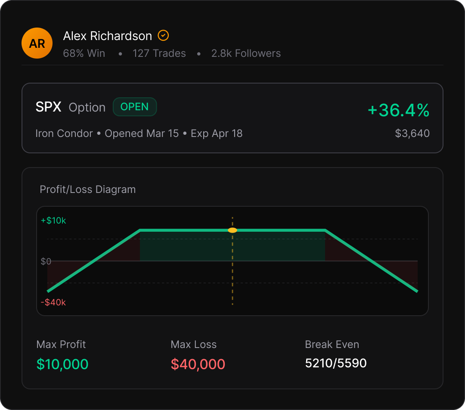Click the AR avatar circle
This screenshot has height=410, width=465.
[x=37, y=43]
